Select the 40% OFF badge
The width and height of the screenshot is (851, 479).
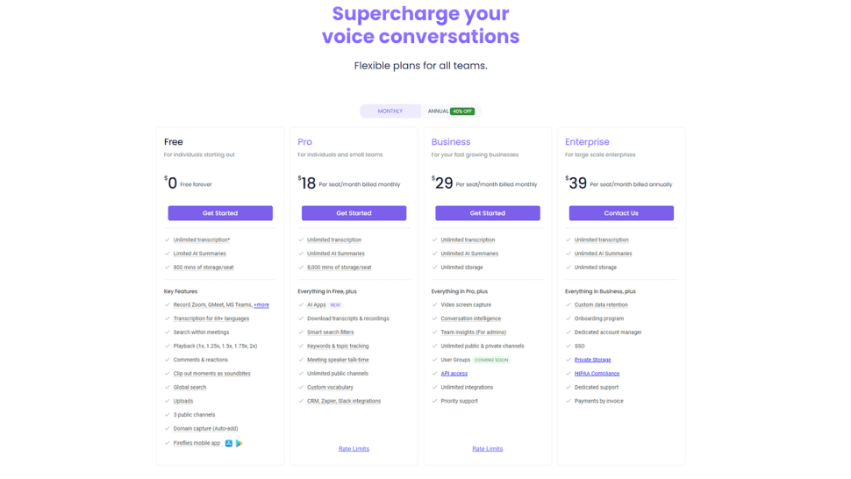click(462, 111)
